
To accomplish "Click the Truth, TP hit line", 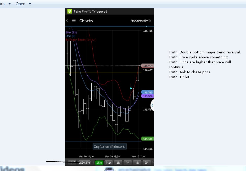I will 179,77.
